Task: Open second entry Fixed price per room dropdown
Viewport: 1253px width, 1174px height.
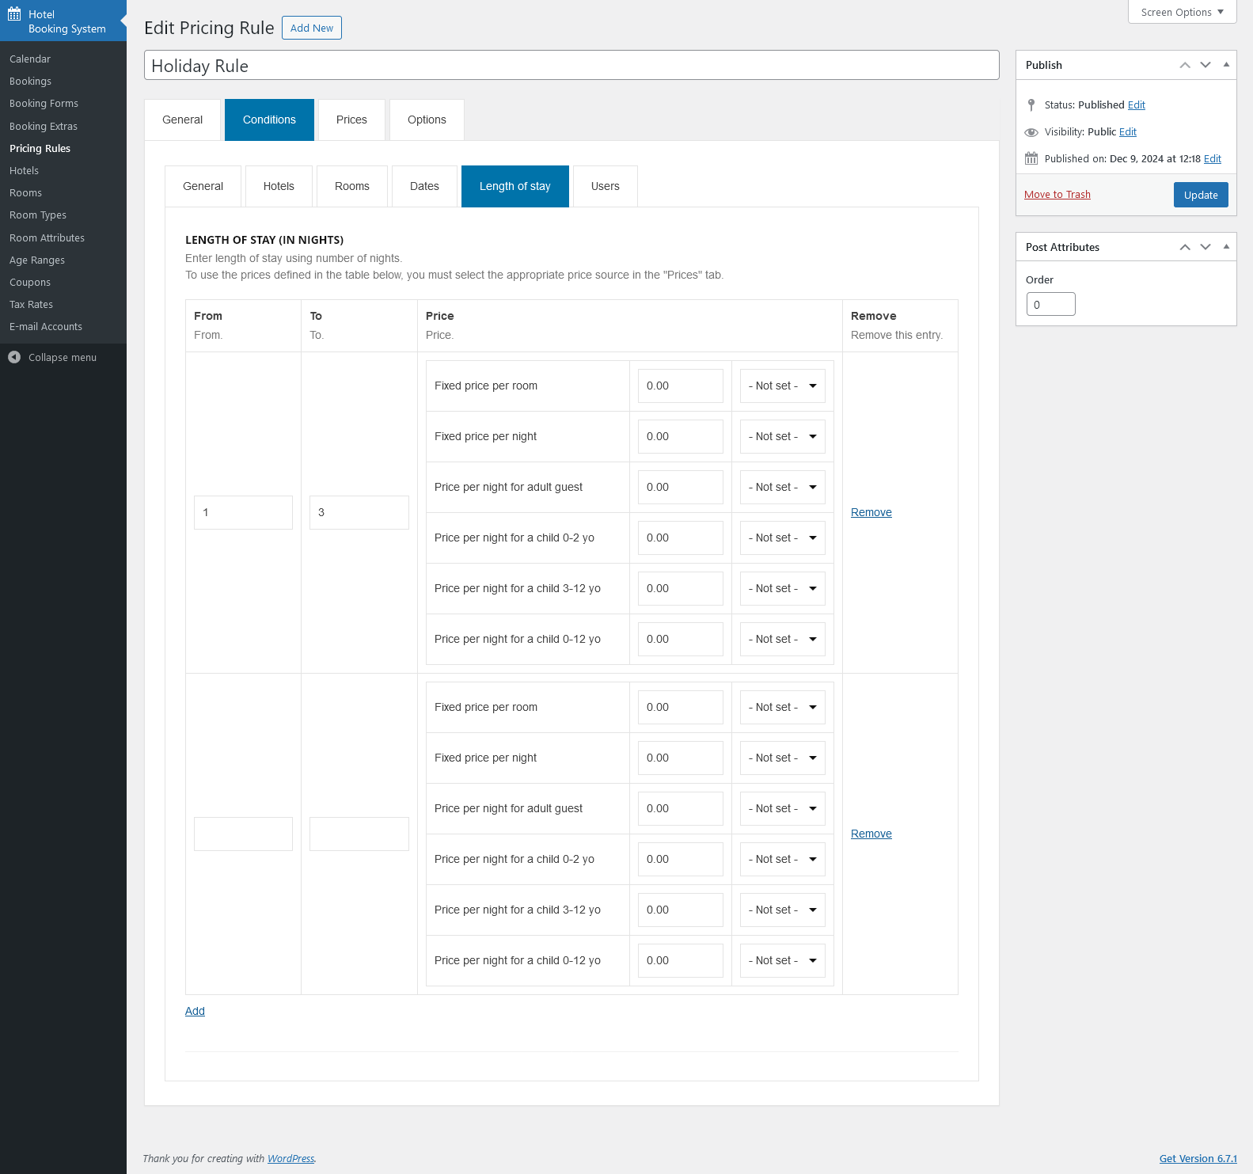Action: (x=782, y=708)
